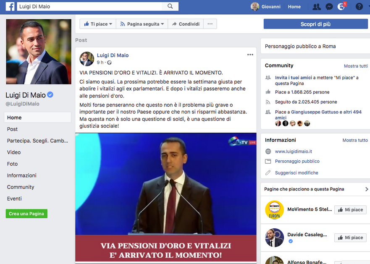This screenshot has width=370, height=264.
Task: Click the MoVimento 5 Stelle Europa logo
Action: click(274, 210)
